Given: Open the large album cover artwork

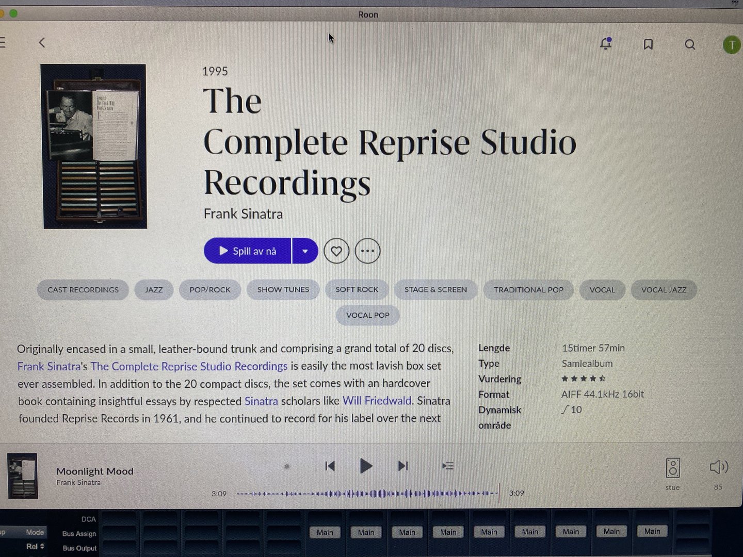Looking at the screenshot, I should [x=94, y=146].
